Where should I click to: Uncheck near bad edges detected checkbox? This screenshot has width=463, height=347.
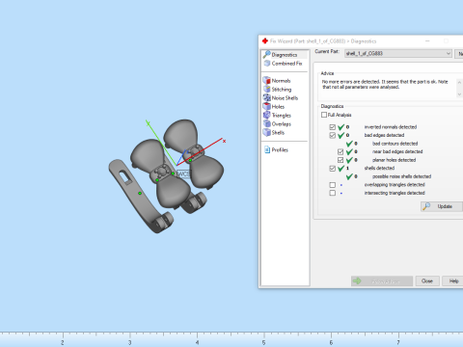340,151
